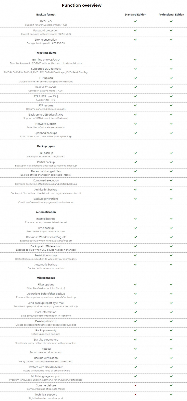187x401 pixels.
Task: Click the Automatisation section heading
Action: pos(46,212)
